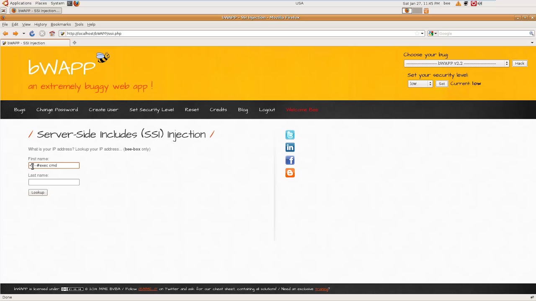Open the Bugs nav link

pos(20,110)
